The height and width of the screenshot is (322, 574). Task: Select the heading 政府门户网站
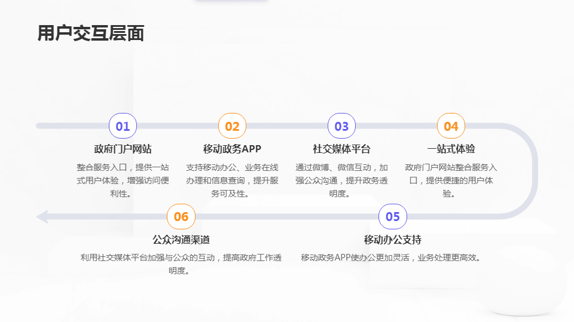[123, 149]
